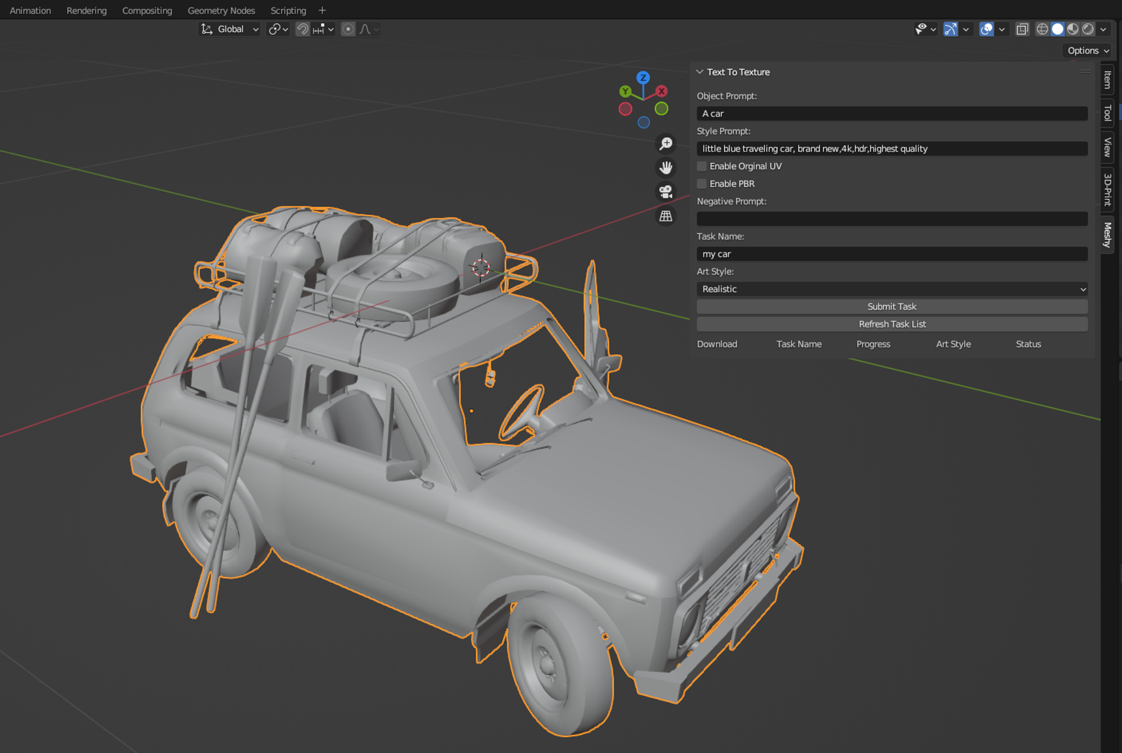This screenshot has width=1122, height=753.
Task: Switch viewport shading to Material Preview
Action: [x=1073, y=29]
